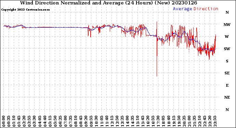236x128 pixels.
Task: Click the copyright 2023 Cartronics.com text
Action: 25,10
